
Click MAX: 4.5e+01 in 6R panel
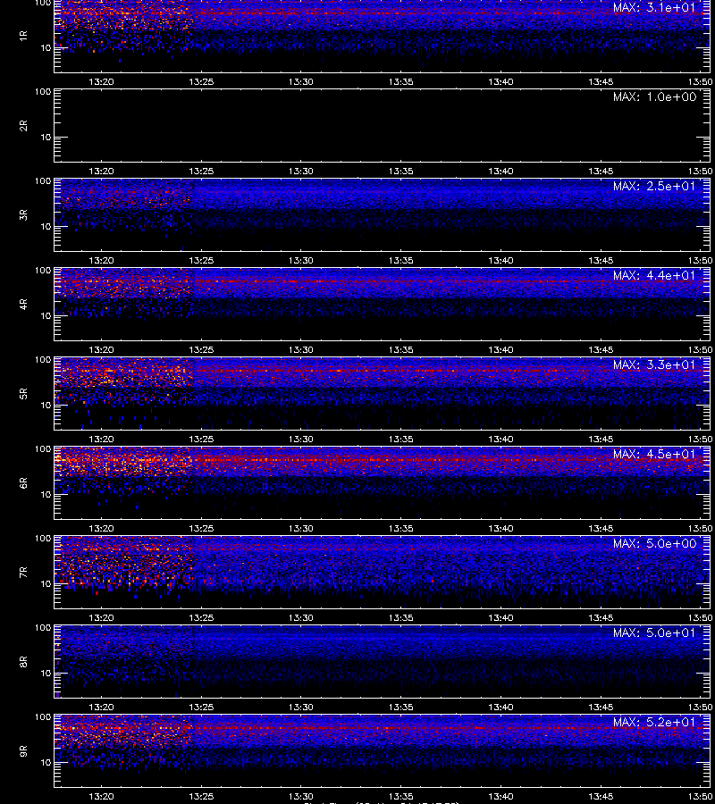[x=654, y=455]
